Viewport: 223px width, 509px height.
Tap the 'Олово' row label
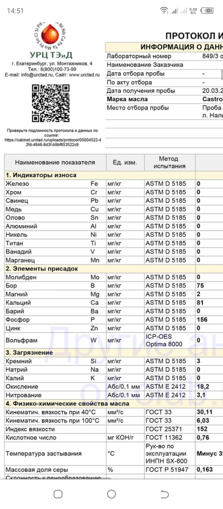pyautogui.click(x=15, y=218)
